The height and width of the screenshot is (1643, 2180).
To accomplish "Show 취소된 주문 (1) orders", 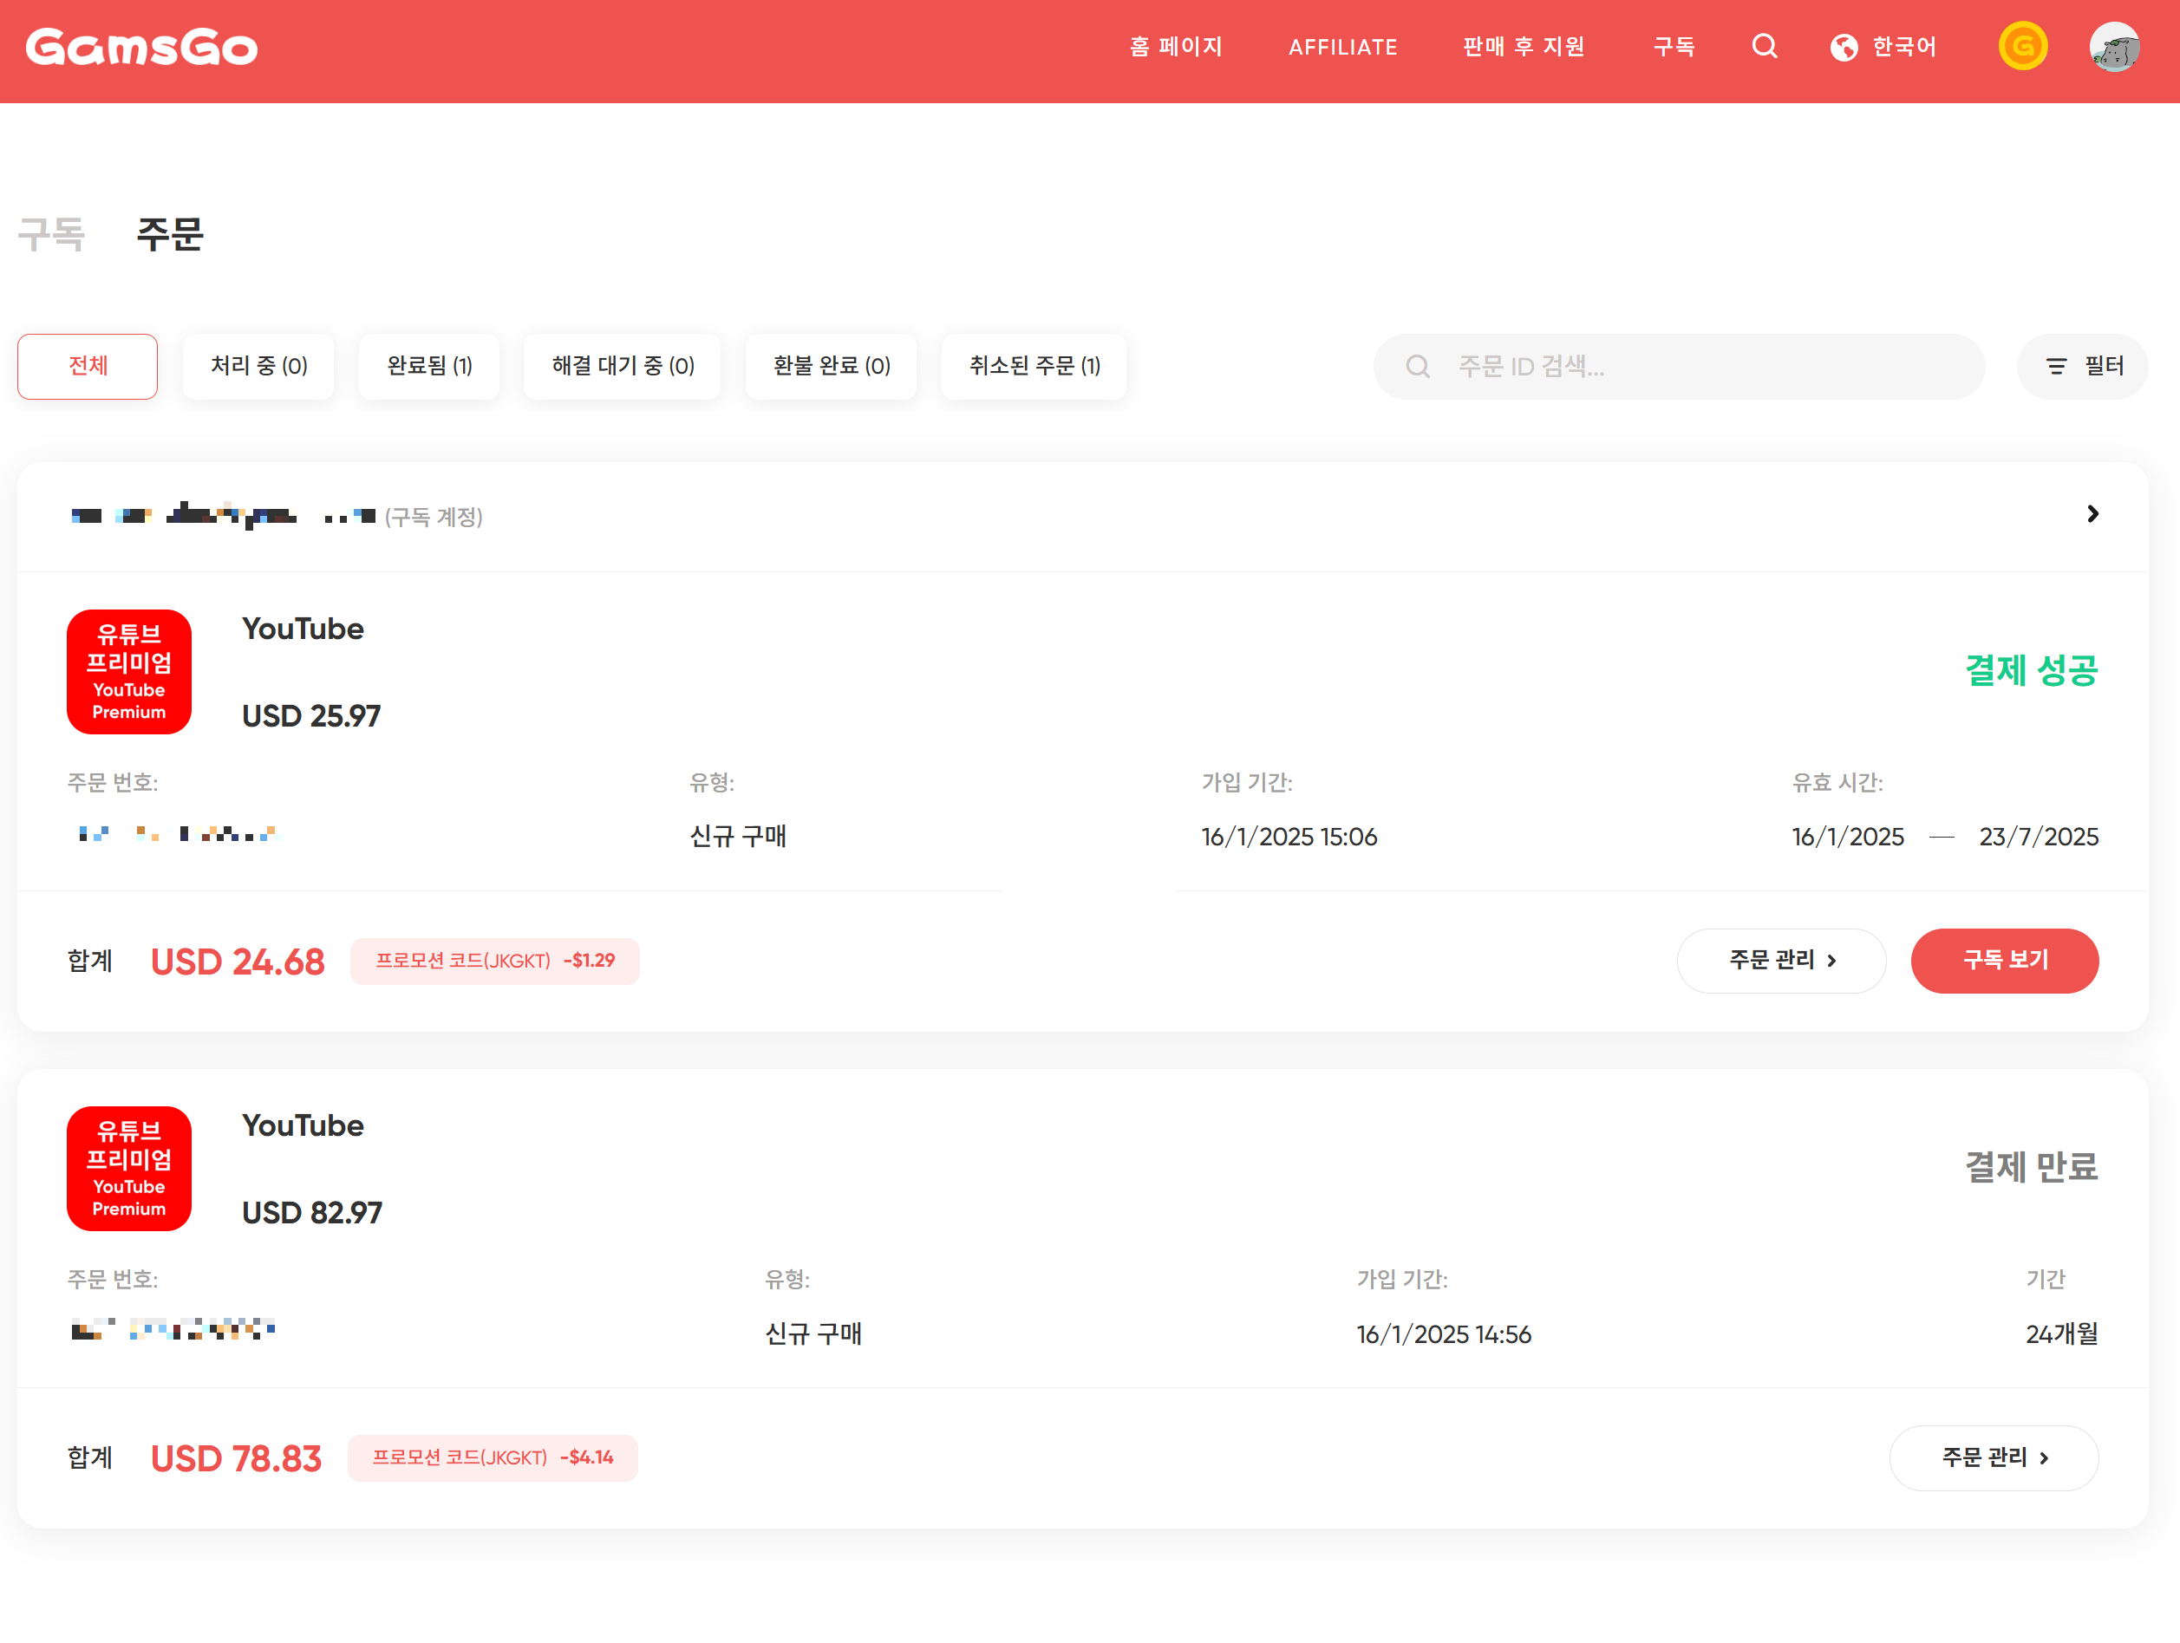I will (1034, 367).
